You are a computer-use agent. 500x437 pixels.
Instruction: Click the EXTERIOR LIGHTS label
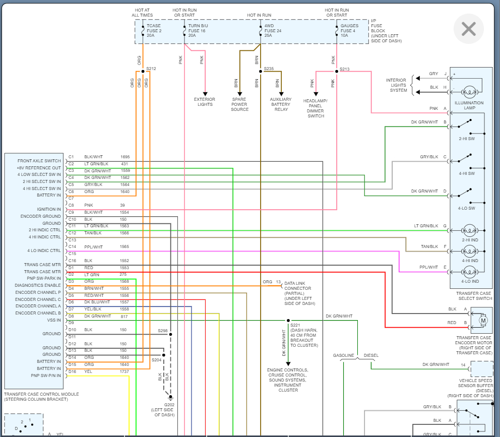tap(205, 102)
